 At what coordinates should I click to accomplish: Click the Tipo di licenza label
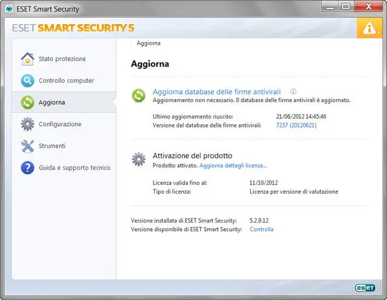coord(172,191)
